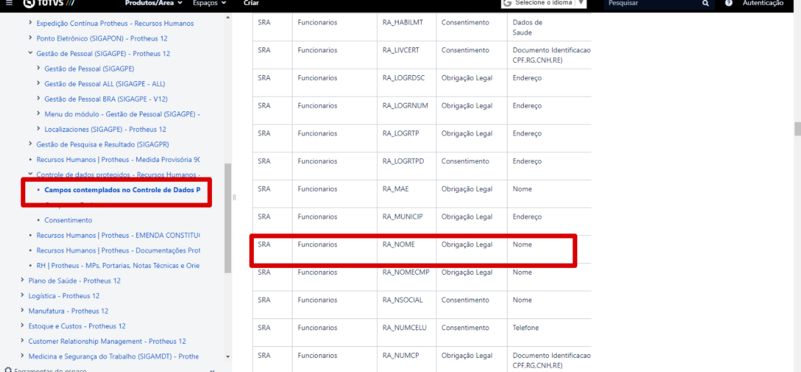Viewport: 801px width, 372px height.
Task: Open Recursos Humanos Medida Provisória link
Action: 118,160
